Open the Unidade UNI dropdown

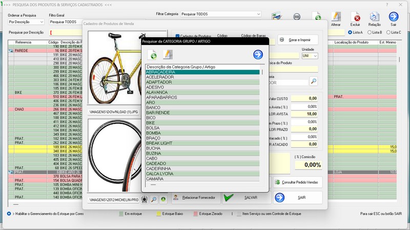315,56
